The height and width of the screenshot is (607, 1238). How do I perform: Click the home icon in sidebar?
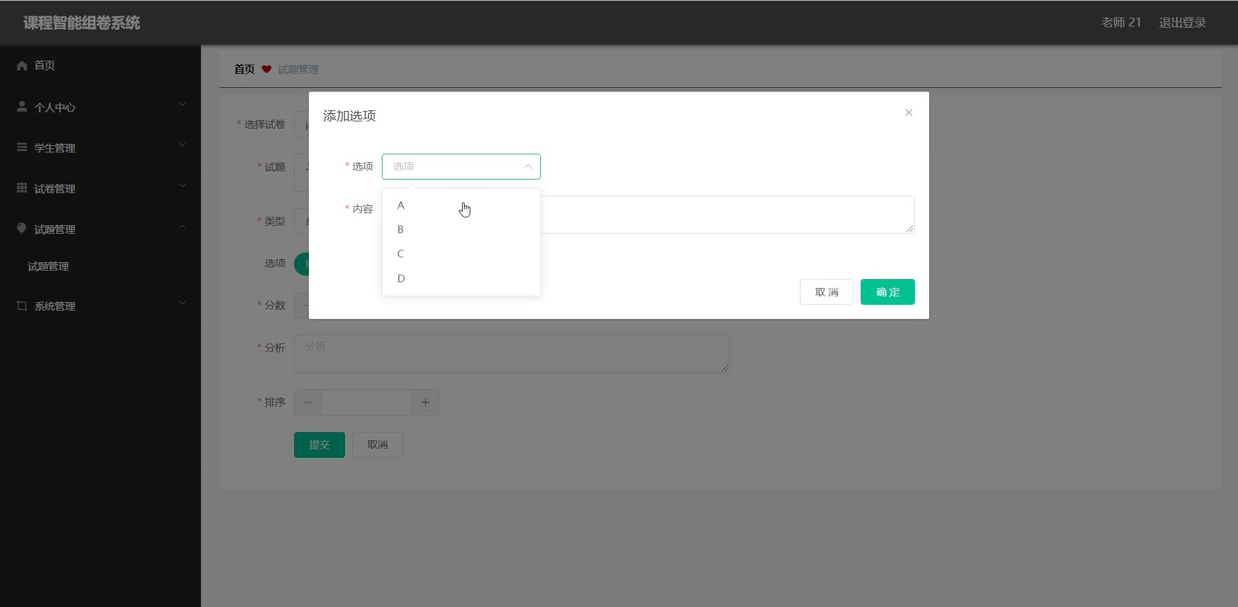point(22,65)
